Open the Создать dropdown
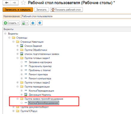The width and height of the screenshot is (131, 114). 11,23
